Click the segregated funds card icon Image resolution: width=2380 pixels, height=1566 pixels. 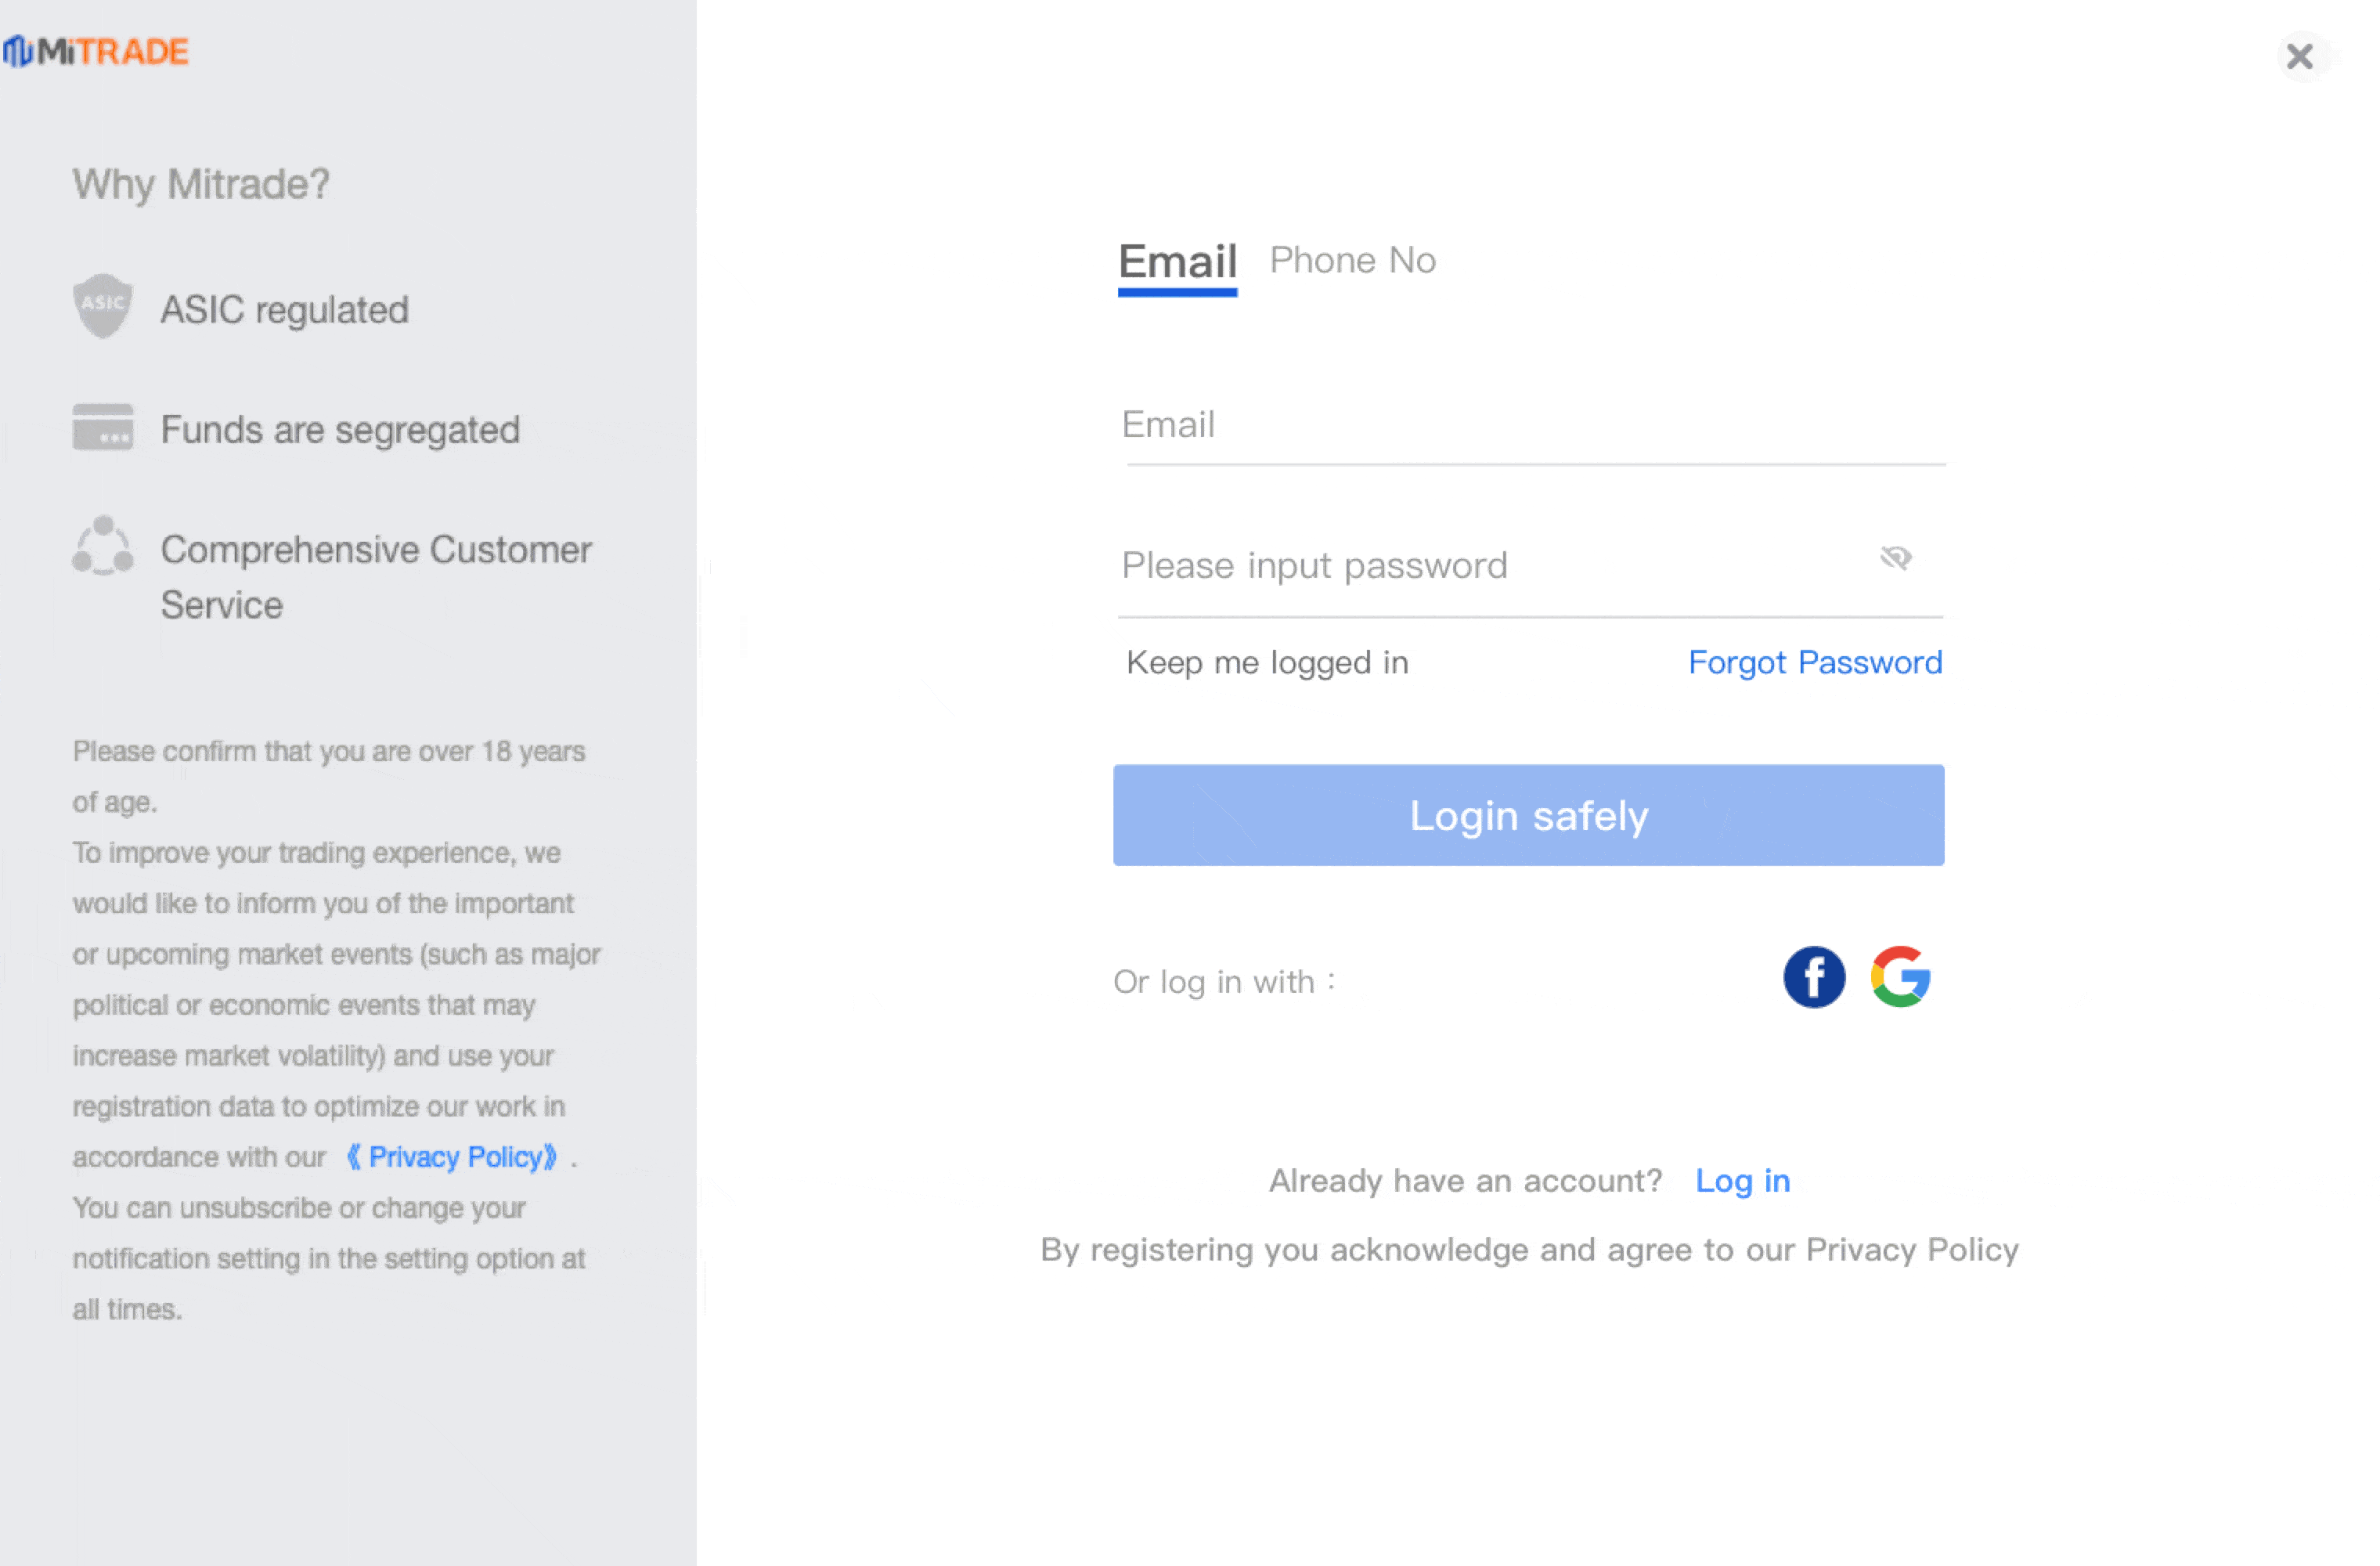point(103,427)
